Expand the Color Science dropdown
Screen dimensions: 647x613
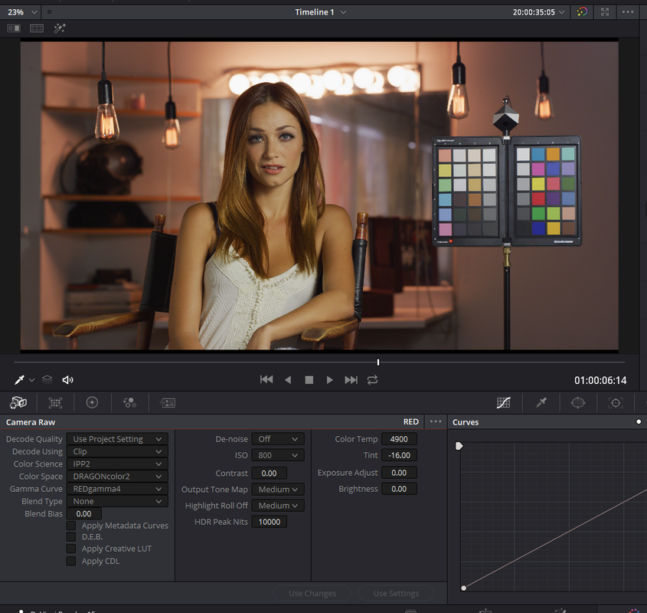118,464
